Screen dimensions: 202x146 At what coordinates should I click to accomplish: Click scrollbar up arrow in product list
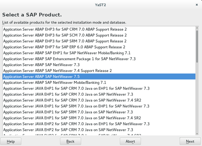(197, 28)
